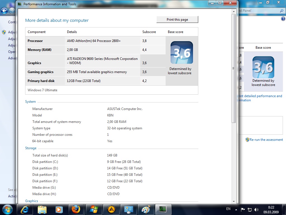Click 15 GB Free (48 GB Total) value
This screenshot has width=286, height=215.
coord(125,175)
